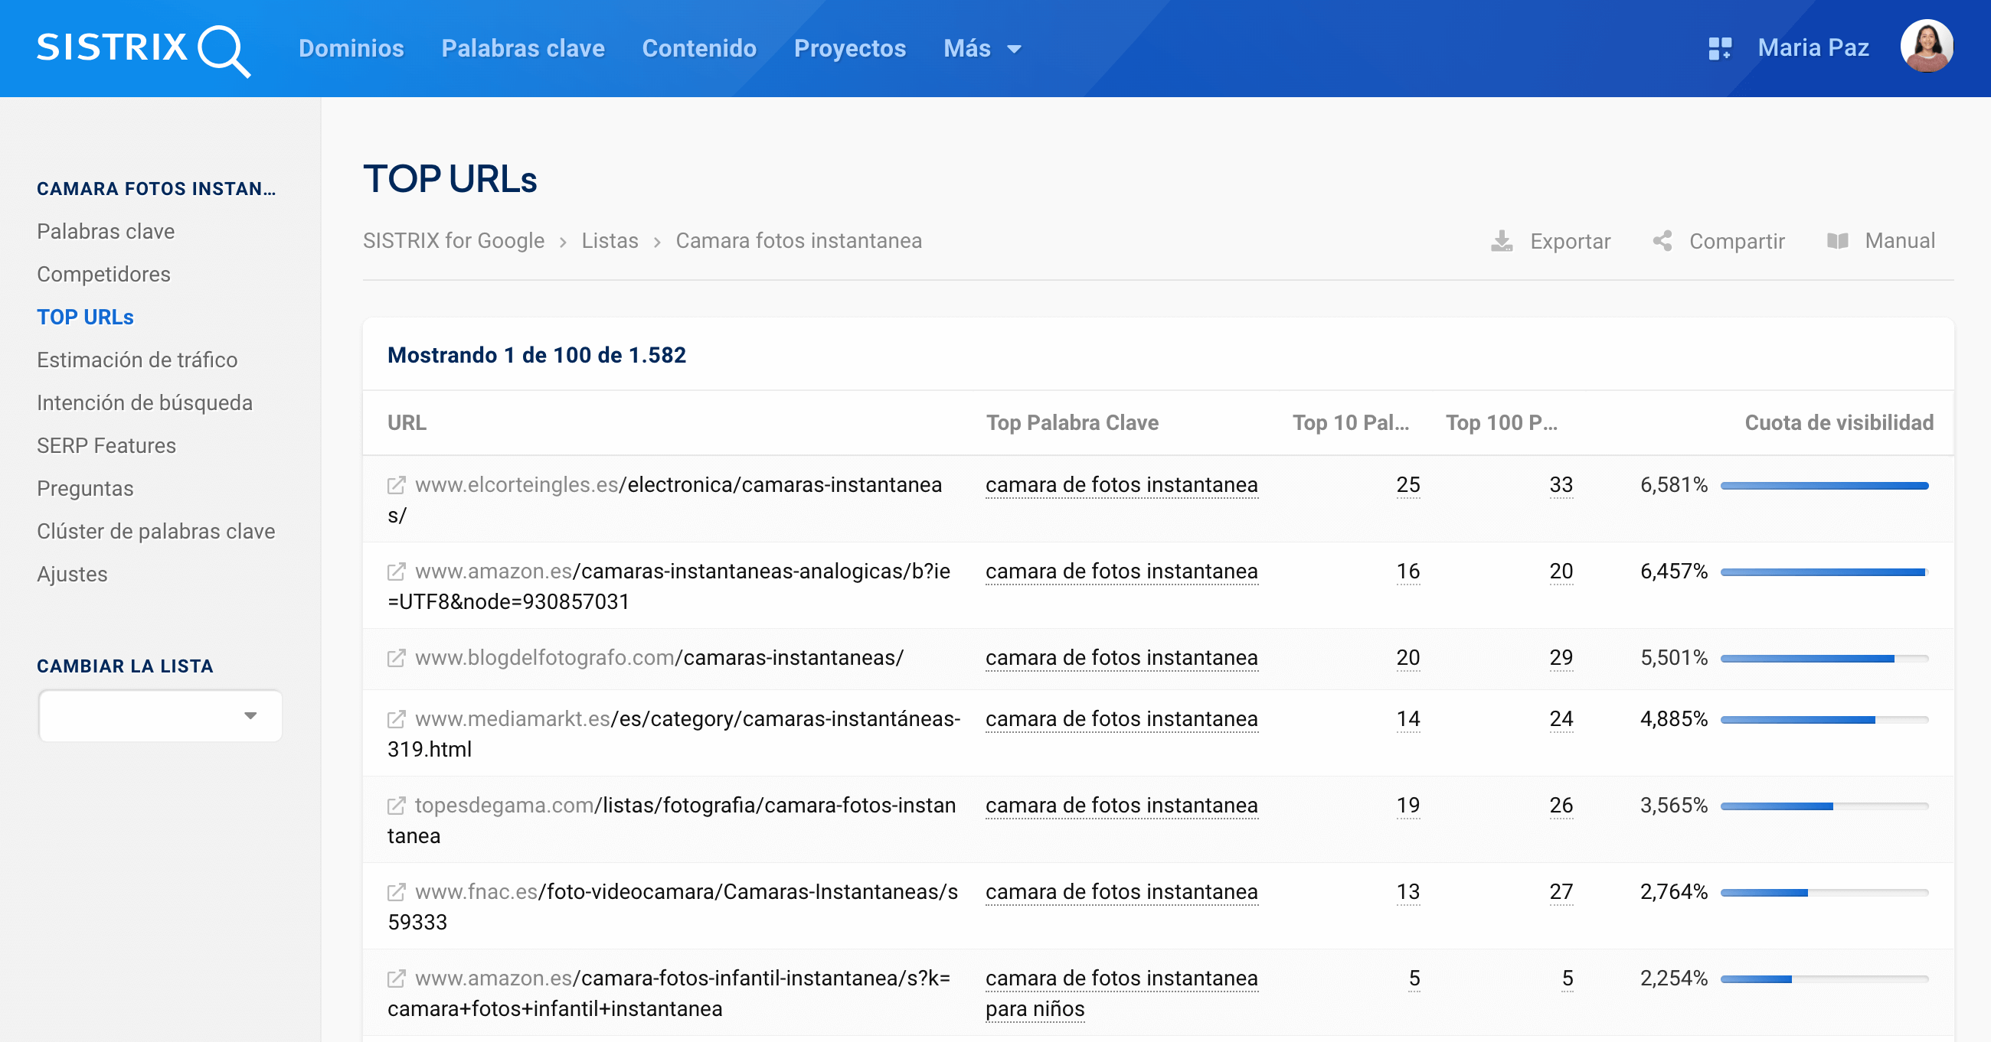Open external link icon for topesdegama.com URL

click(396, 806)
